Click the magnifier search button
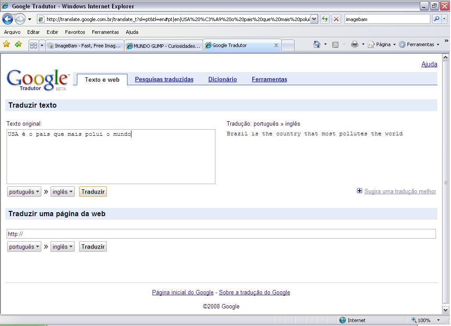This screenshot has height=326, width=451. pyautogui.click(x=436, y=19)
